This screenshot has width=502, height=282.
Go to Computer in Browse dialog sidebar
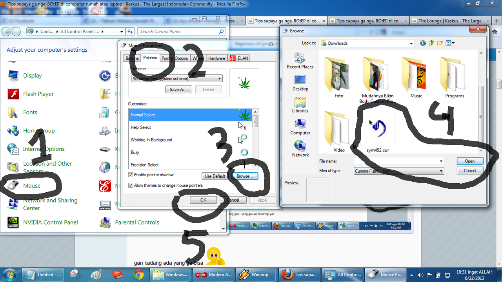pyautogui.click(x=300, y=127)
